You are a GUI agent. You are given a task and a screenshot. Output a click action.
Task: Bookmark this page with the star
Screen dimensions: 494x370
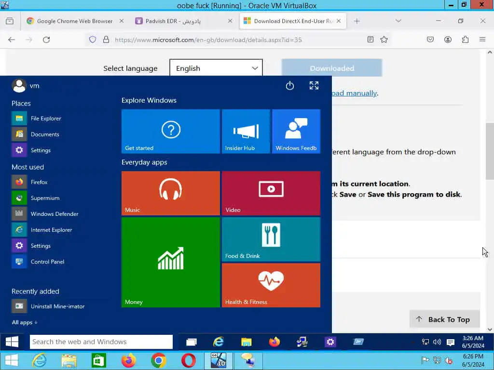[x=384, y=40]
